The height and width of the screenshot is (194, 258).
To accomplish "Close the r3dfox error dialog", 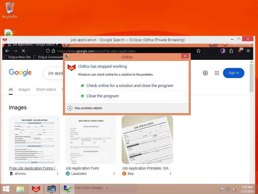I will pyautogui.click(x=185, y=56).
